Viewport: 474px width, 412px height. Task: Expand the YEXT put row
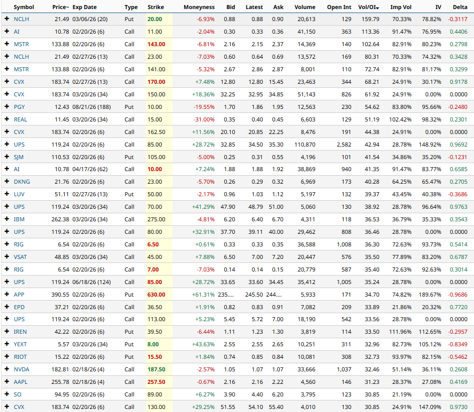point(7,344)
